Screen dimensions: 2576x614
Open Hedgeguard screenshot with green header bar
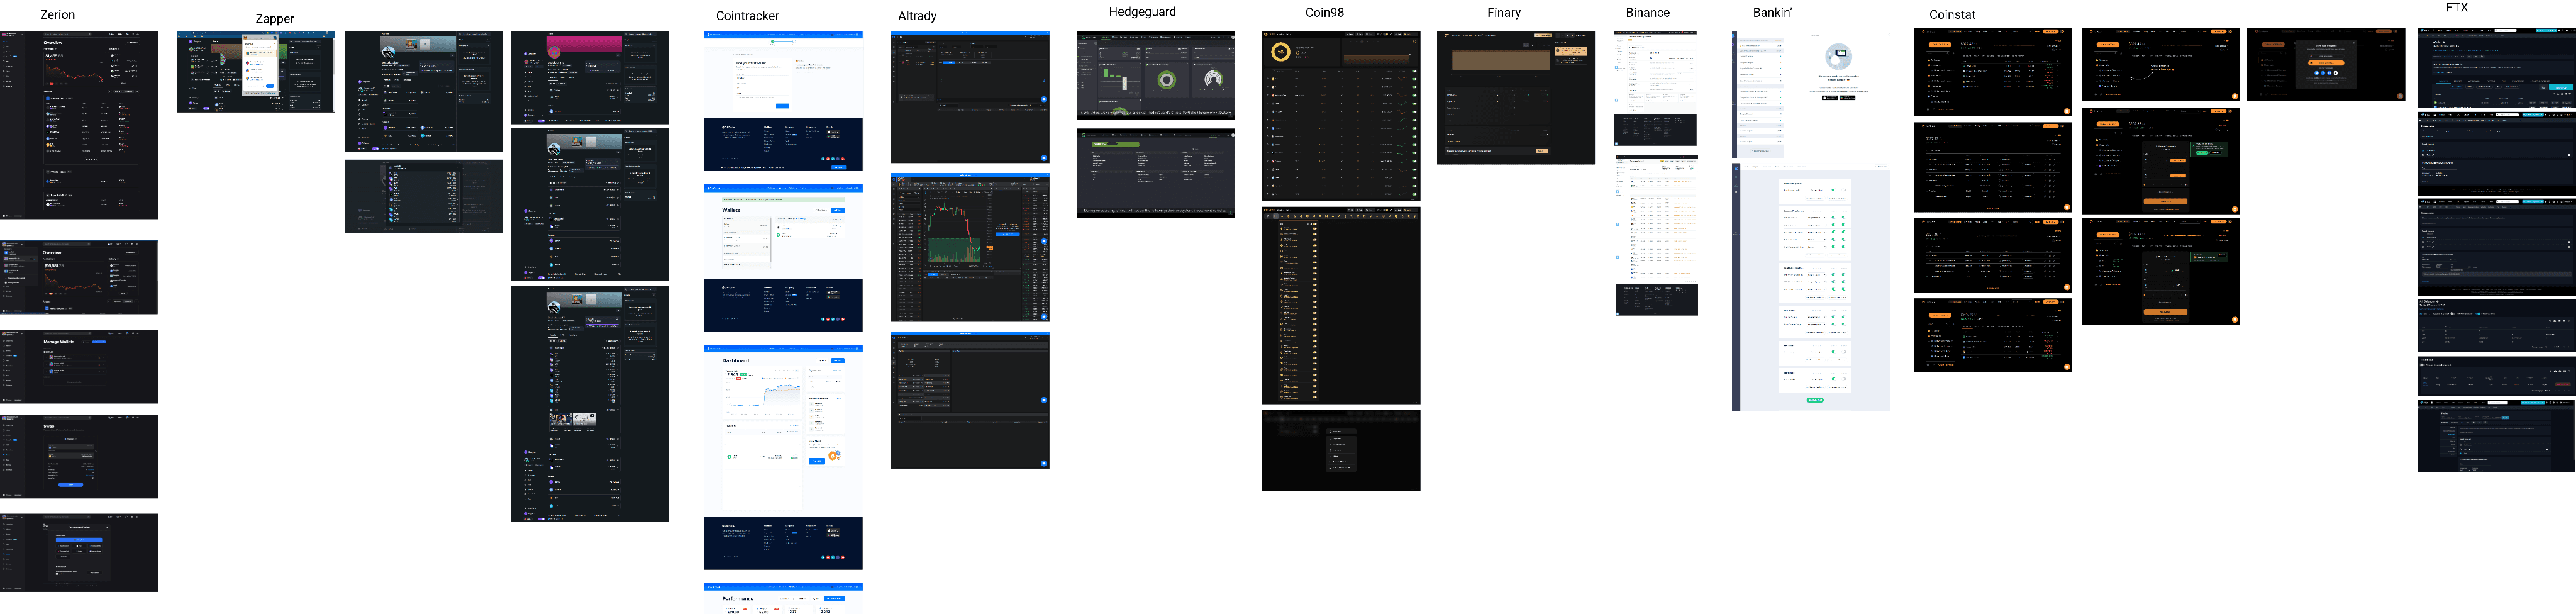(x=1156, y=173)
